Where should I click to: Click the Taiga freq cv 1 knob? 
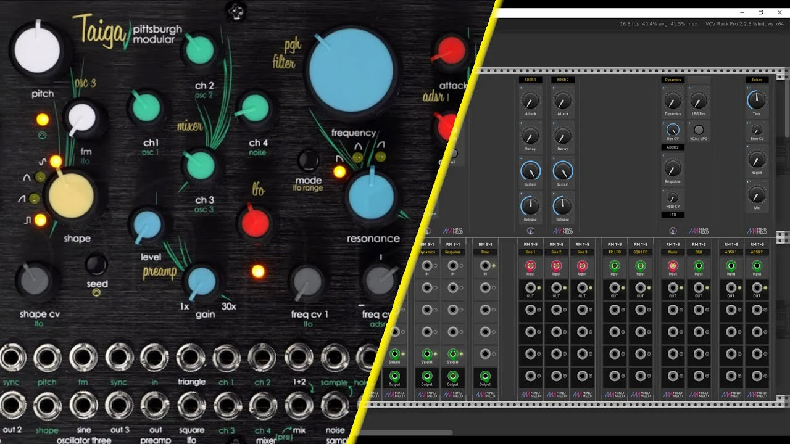(x=306, y=282)
